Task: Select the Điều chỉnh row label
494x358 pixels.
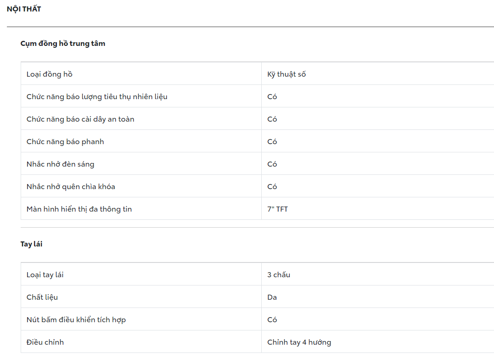Action: click(x=45, y=342)
